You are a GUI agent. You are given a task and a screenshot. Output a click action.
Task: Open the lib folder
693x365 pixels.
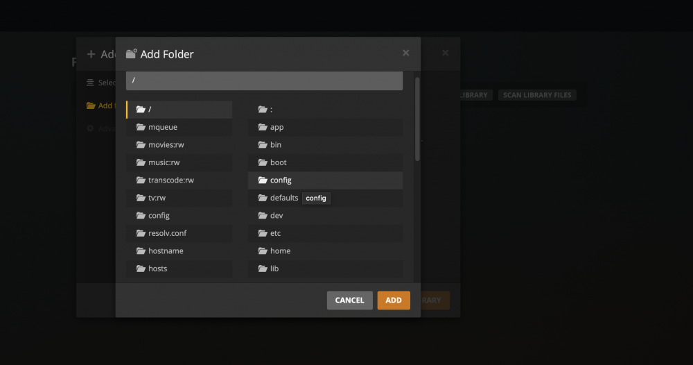point(325,269)
